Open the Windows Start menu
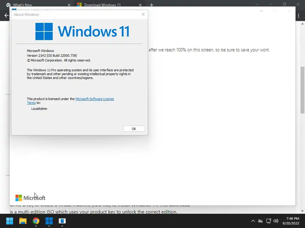Screen dimensions: 305x228 10,221
